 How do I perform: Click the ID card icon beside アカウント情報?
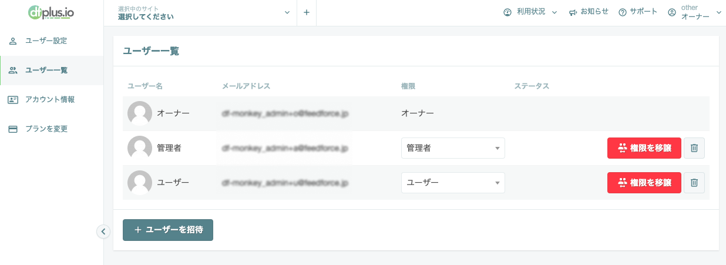click(x=13, y=100)
